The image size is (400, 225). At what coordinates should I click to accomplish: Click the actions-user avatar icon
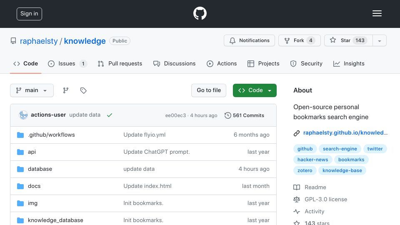(x=23, y=115)
